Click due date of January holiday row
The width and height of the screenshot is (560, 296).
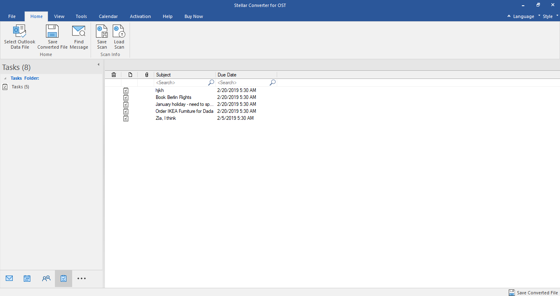coord(237,104)
